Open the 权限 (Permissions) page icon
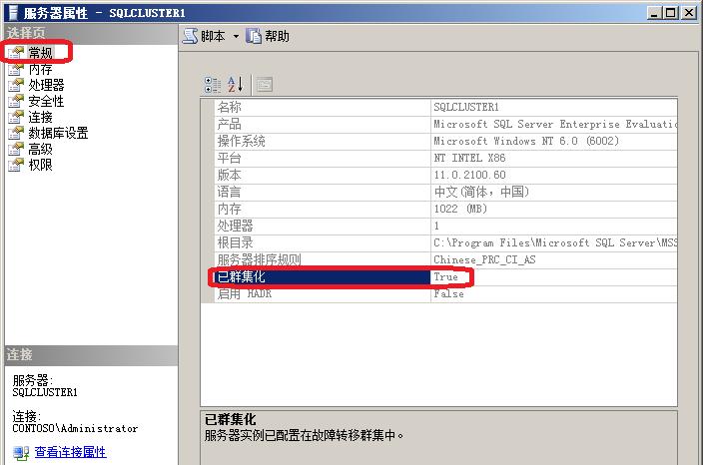 coord(16,166)
